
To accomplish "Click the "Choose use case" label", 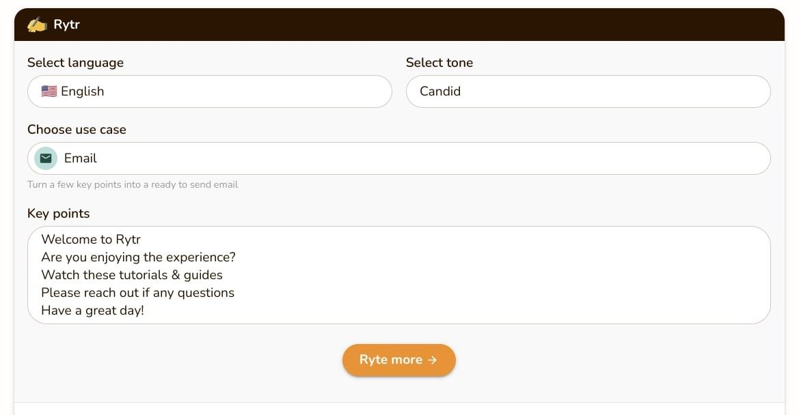I will point(77,130).
